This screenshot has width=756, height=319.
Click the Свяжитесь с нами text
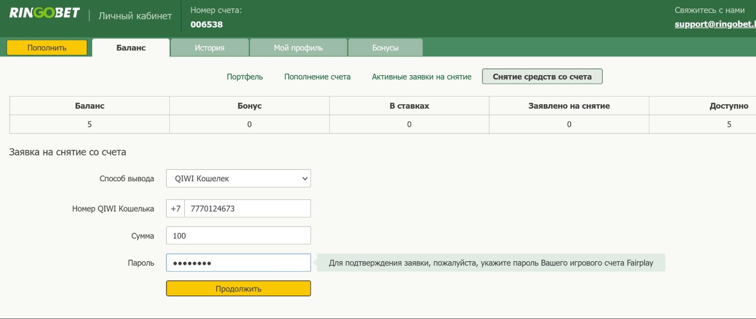(x=709, y=10)
